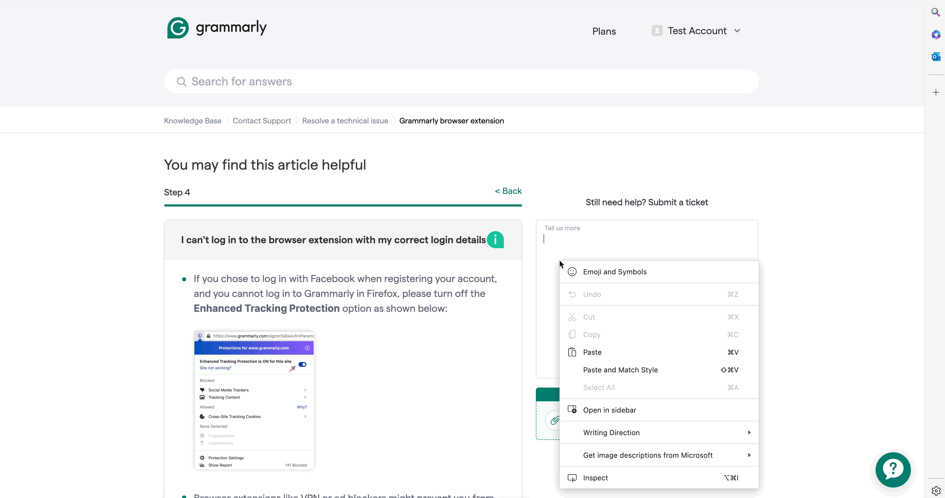Select Open in sidebar menu entry
Image resolution: width=945 pixels, height=498 pixels.
659,410
